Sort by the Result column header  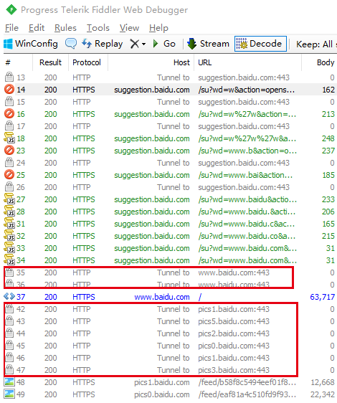point(50,62)
